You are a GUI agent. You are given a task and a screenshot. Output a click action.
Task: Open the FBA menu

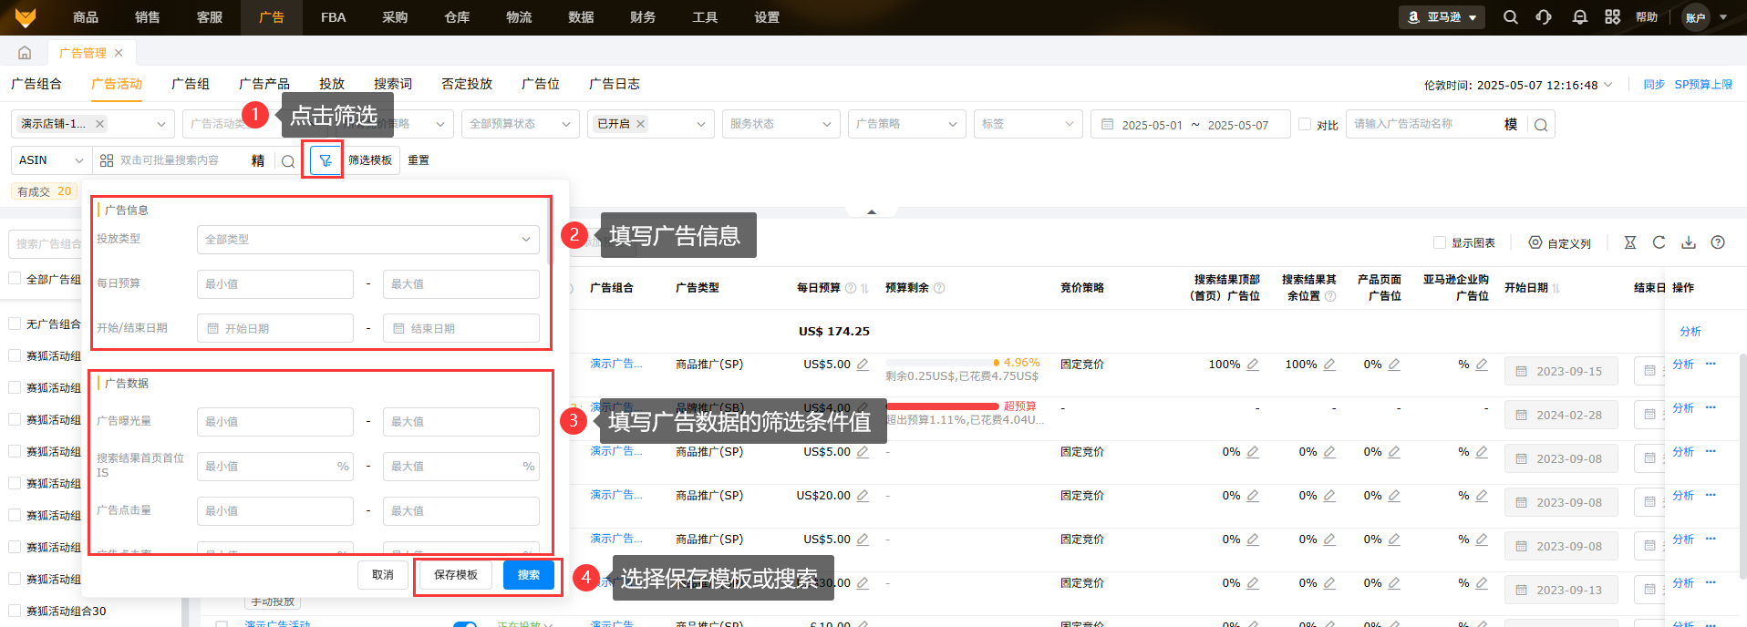point(333,17)
